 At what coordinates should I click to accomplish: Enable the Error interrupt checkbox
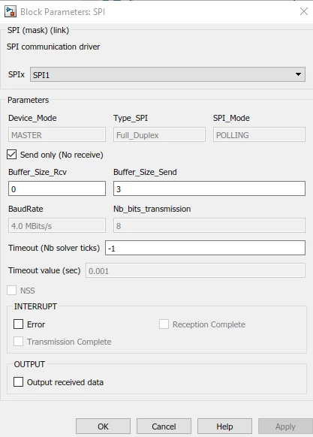(x=19, y=324)
